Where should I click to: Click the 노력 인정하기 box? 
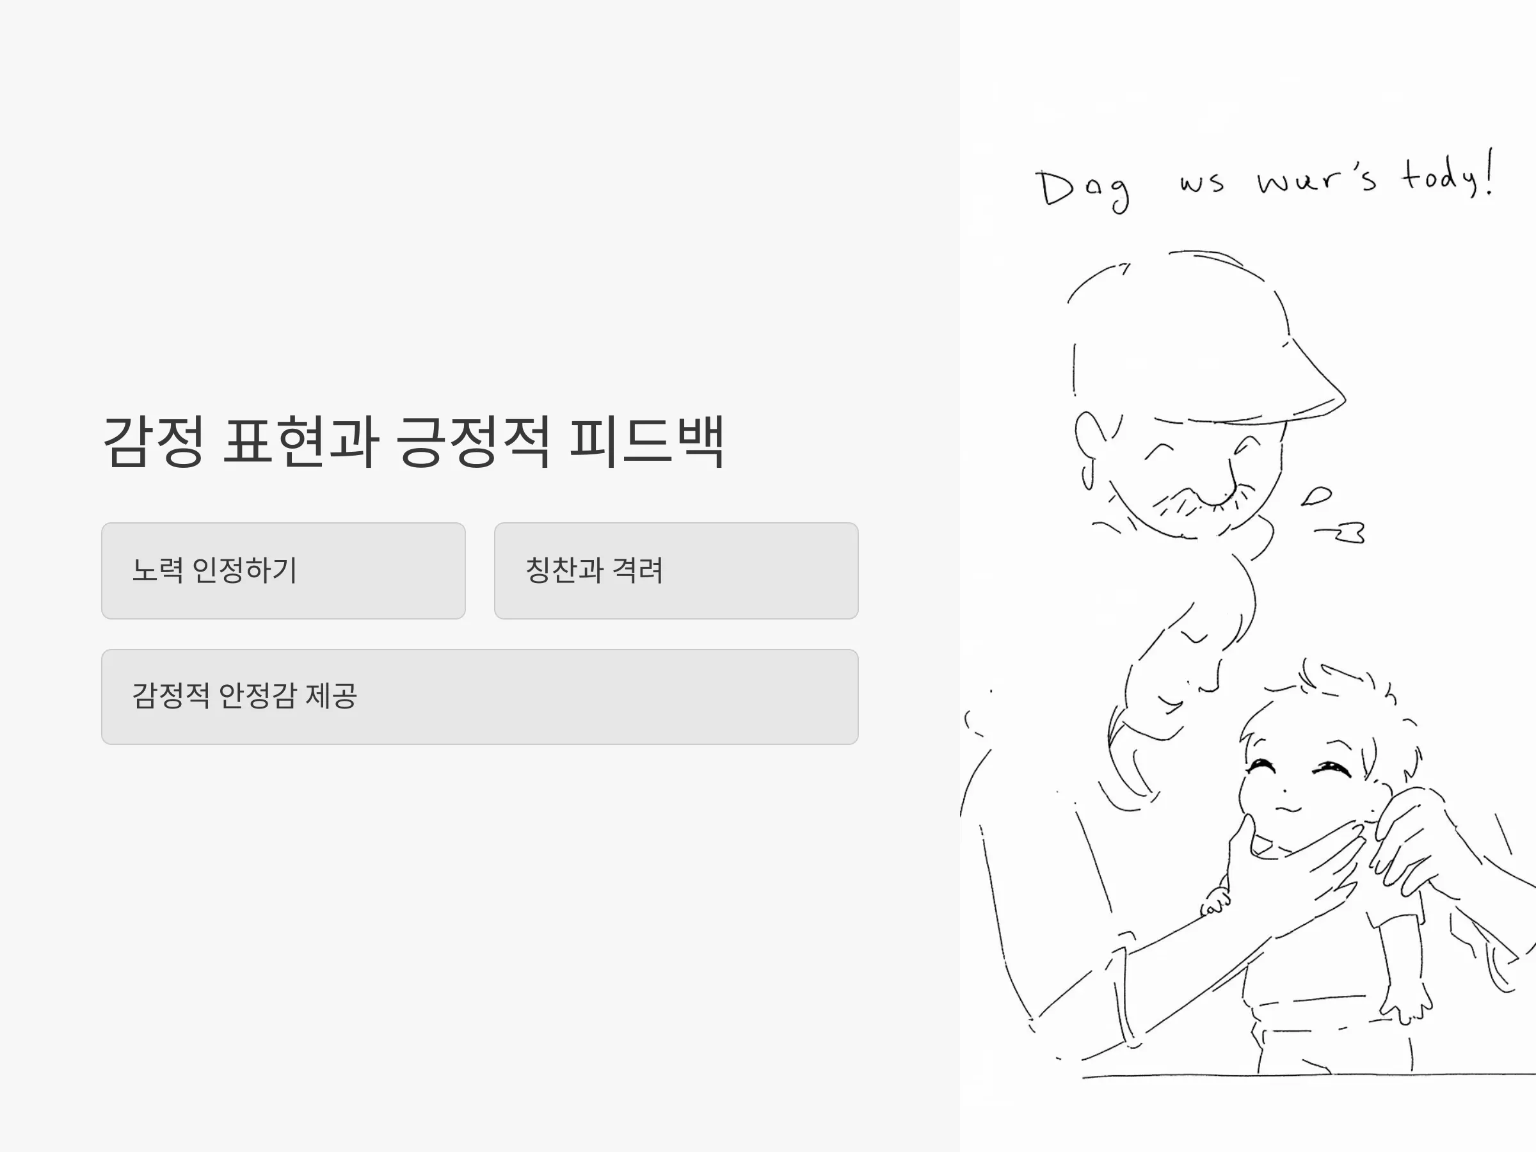coord(284,571)
